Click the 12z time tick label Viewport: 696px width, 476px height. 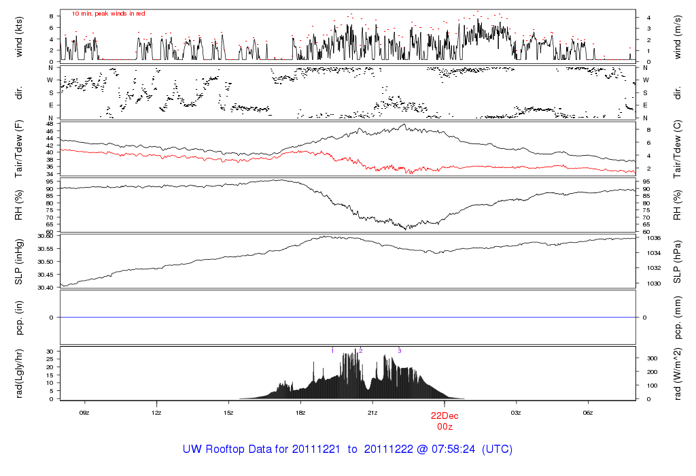[x=156, y=412]
